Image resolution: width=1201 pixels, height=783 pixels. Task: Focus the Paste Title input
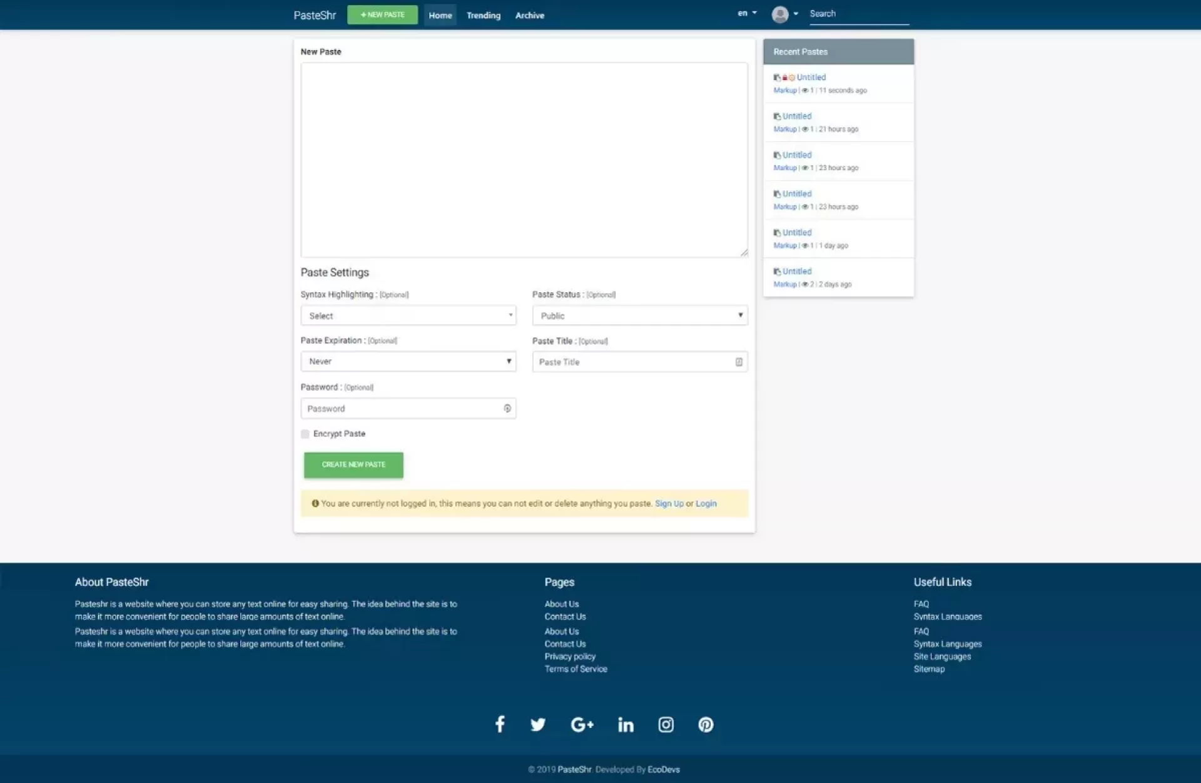point(640,362)
